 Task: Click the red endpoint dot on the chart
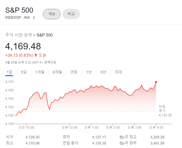tap(156, 82)
